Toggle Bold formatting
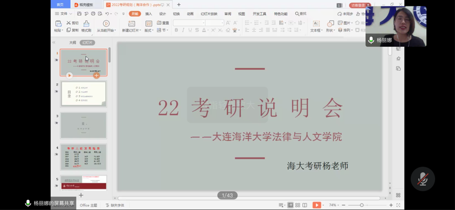 click(176, 30)
